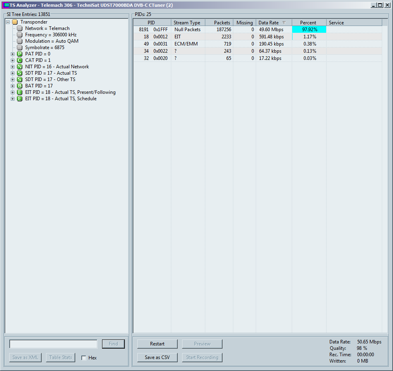
Task: Click the green C icon for CAT
Action: coord(20,60)
